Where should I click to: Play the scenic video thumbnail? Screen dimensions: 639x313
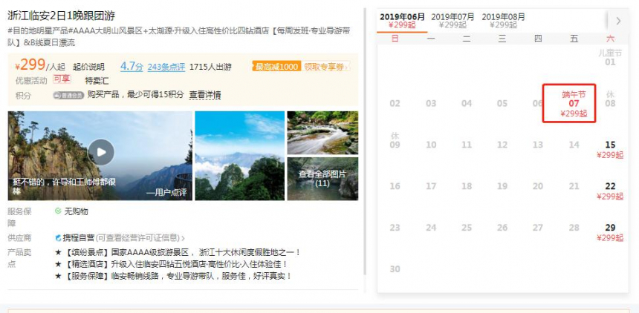(101, 152)
